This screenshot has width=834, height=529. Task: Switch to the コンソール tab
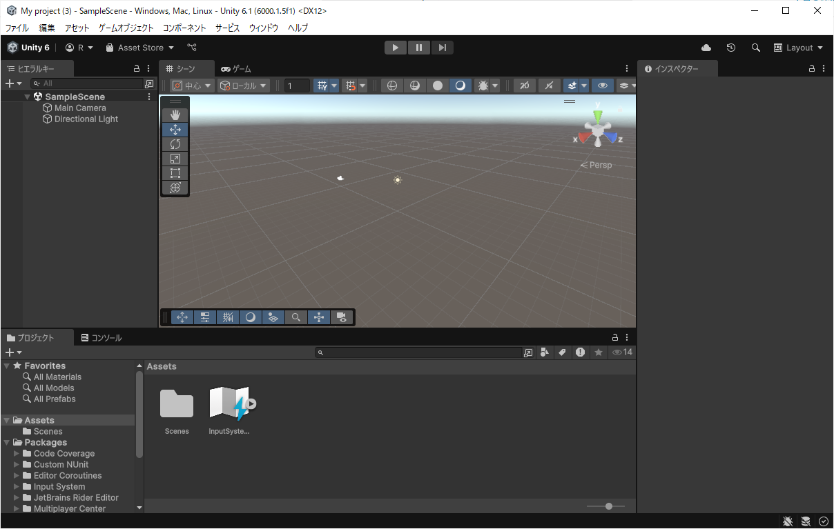[101, 337]
